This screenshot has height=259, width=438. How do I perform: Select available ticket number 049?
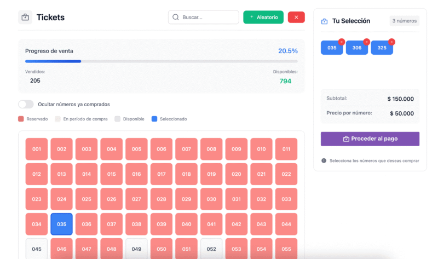(136, 249)
